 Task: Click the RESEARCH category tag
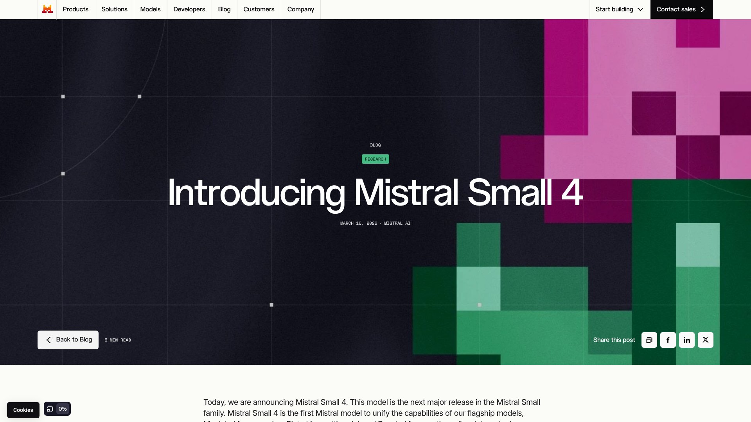[375, 159]
